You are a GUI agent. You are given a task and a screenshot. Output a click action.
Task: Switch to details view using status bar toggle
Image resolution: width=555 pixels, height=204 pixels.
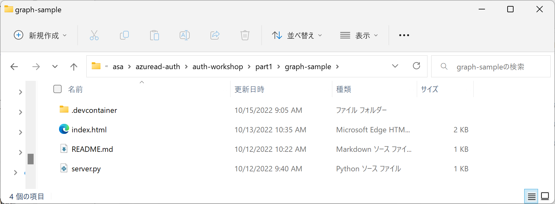pyautogui.click(x=532, y=196)
